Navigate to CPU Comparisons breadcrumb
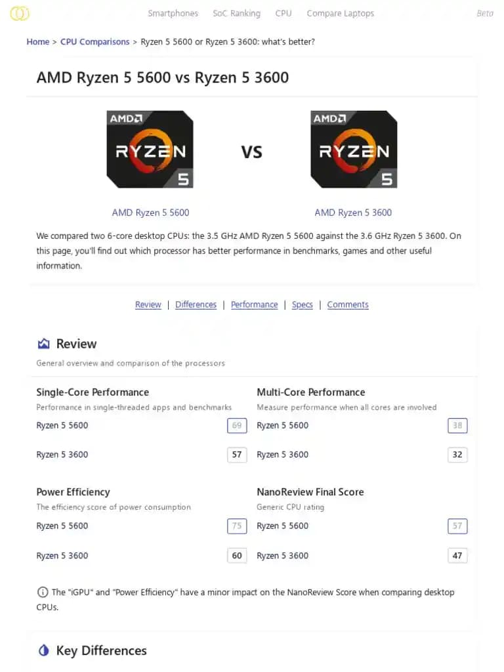The width and height of the screenshot is (504, 672). [94, 41]
